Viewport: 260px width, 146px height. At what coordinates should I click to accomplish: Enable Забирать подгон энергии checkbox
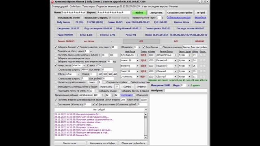(x=56, y=61)
